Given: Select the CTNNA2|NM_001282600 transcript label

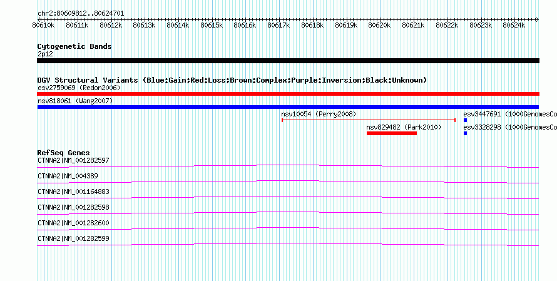Looking at the screenshot, I should (73, 223).
